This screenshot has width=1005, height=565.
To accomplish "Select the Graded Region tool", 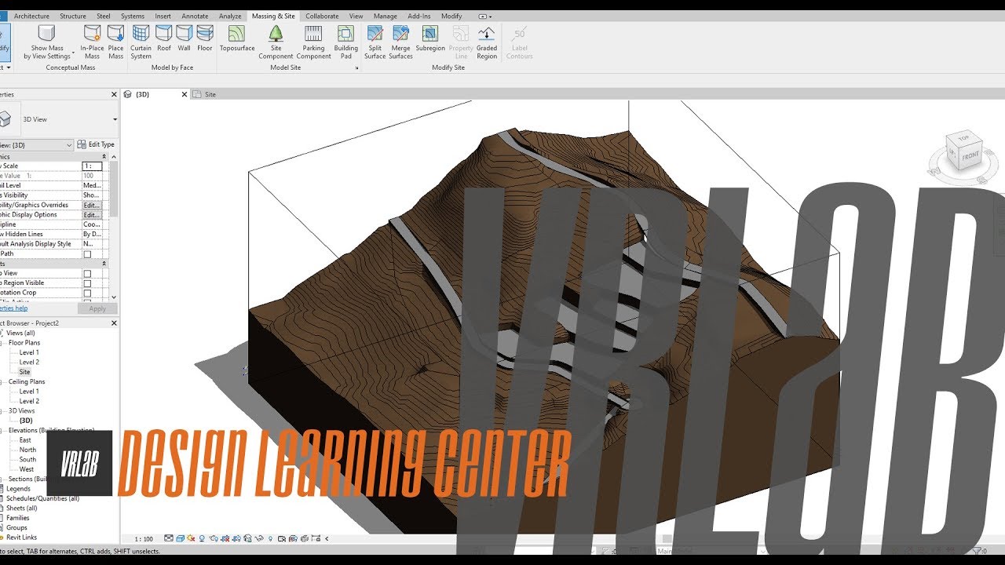I will pyautogui.click(x=487, y=42).
